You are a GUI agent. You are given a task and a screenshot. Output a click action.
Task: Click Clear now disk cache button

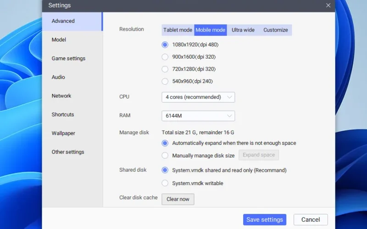coord(178,199)
